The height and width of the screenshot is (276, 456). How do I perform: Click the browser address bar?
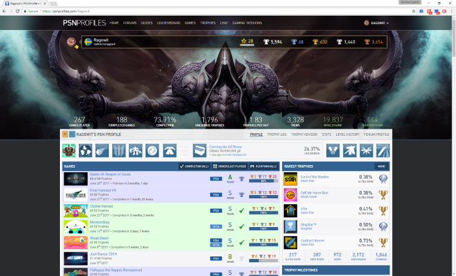click(218, 11)
